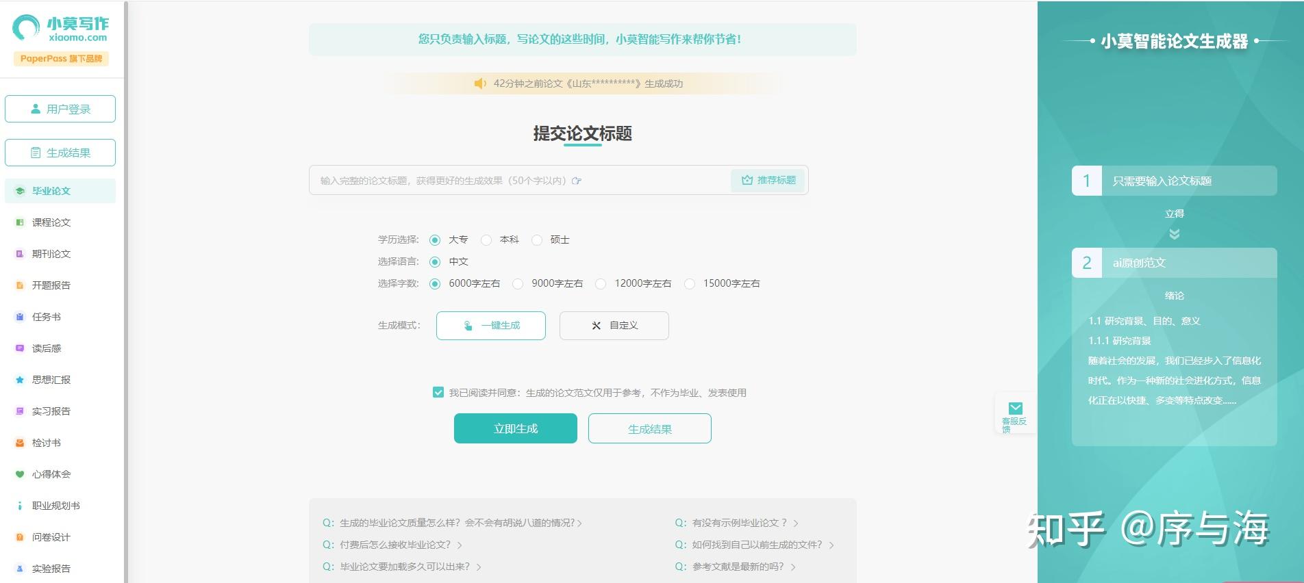Click step 2 ai原创范文
The height and width of the screenshot is (583, 1304).
[x=1175, y=263]
